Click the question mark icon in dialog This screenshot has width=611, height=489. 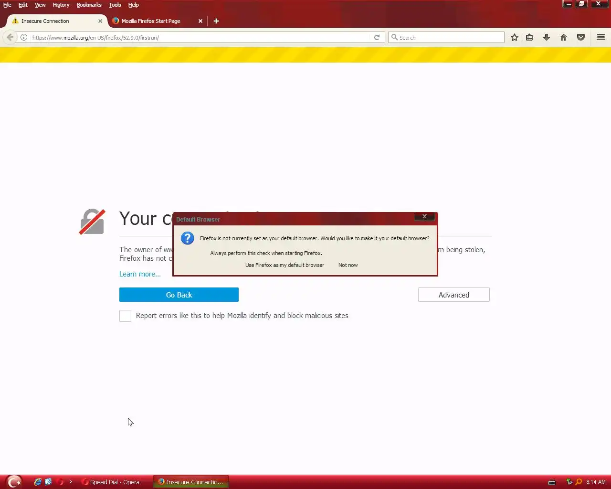[188, 238]
